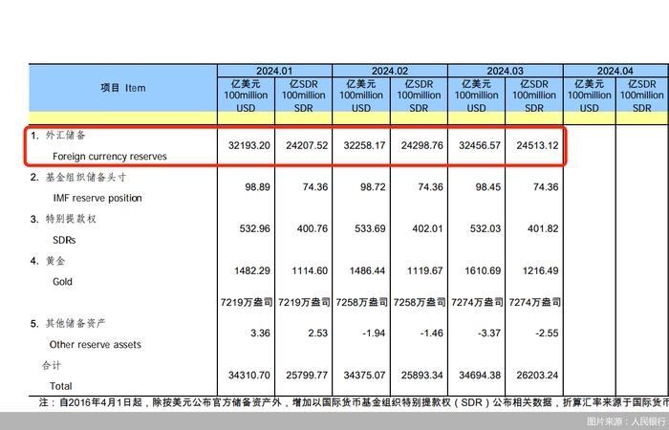
Task: Click the value 533.69
Action: pos(371,229)
